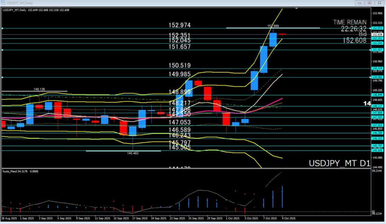The width and height of the screenshot is (386, 224).
Task: Close the USDJPY_MT Daily chart window
Action: coord(379,3)
